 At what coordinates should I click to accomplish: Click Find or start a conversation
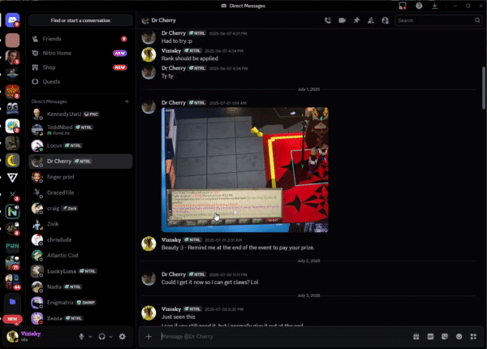[x=79, y=19]
